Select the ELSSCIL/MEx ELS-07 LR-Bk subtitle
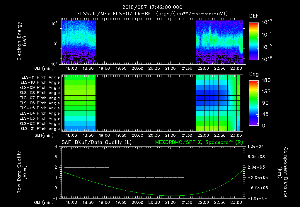 pyautogui.click(x=114, y=14)
